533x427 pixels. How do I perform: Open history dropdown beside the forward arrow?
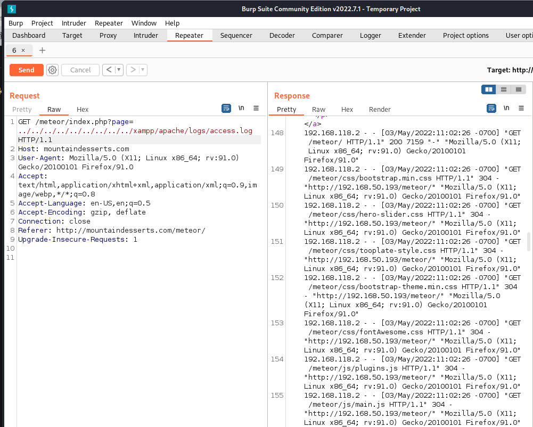click(143, 70)
